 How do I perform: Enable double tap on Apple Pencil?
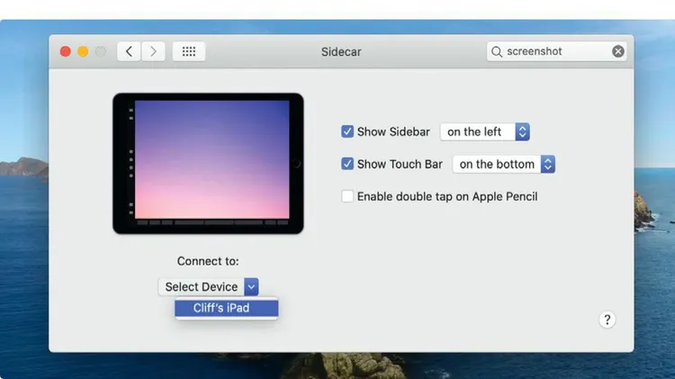pyautogui.click(x=347, y=196)
